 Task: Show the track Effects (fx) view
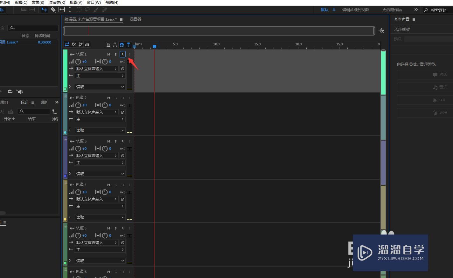click(x=73, y=44)
